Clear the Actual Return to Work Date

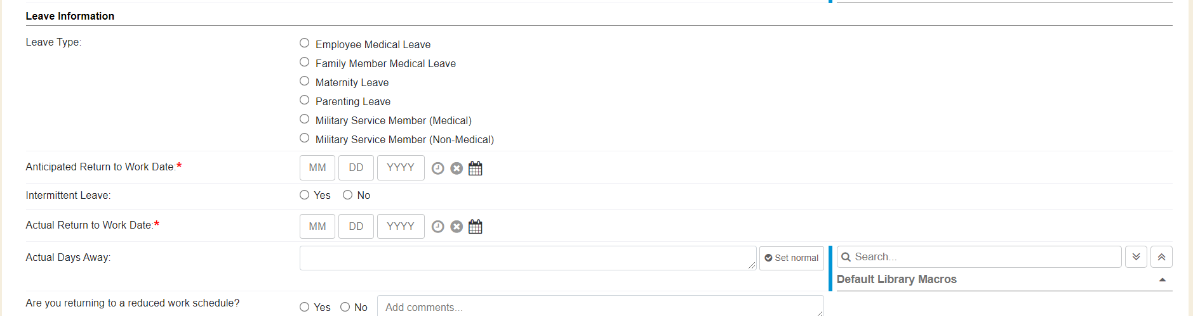click(x=457, y=227)
